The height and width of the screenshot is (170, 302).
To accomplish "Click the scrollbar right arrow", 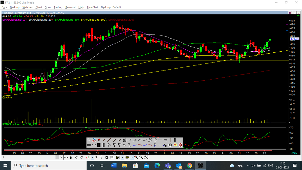I will [61, 158].
